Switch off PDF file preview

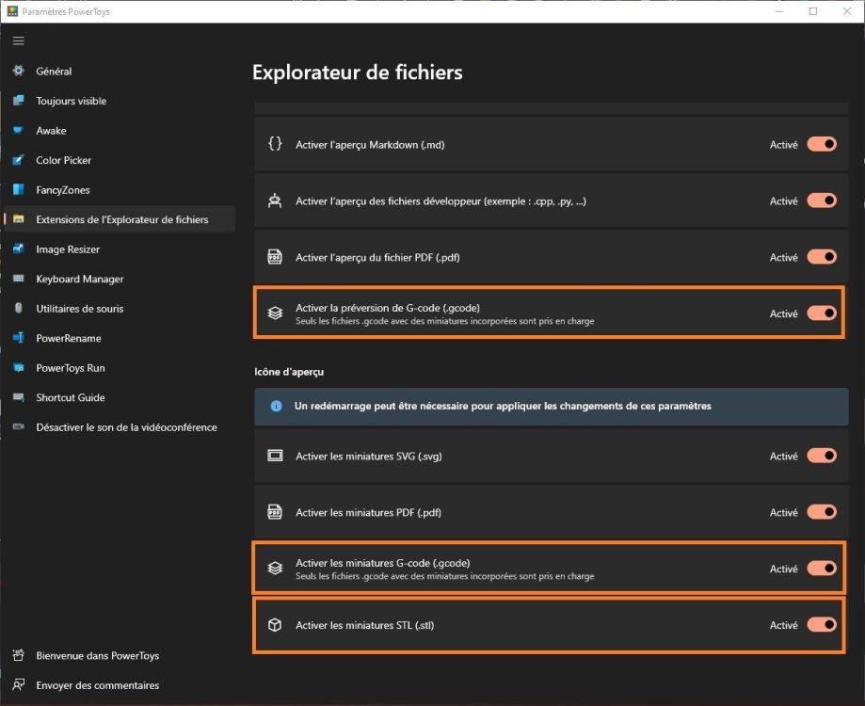[821, 257]
